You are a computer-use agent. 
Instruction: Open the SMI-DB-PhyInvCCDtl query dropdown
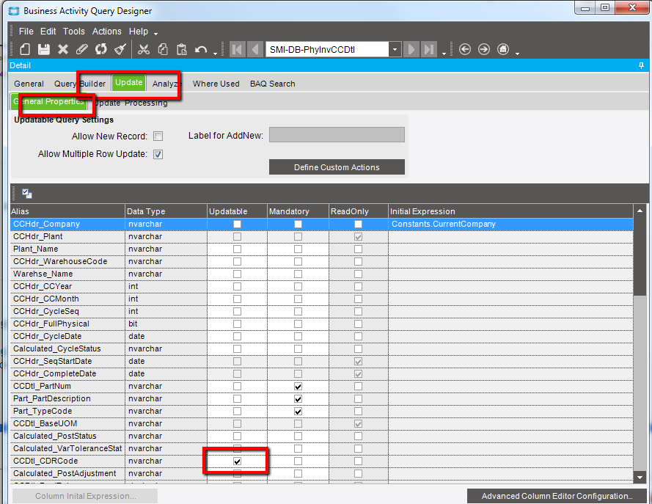coord(395,49)
